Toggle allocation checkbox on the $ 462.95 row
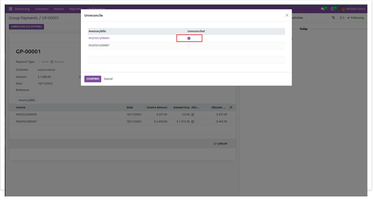 tap(193, 122)
